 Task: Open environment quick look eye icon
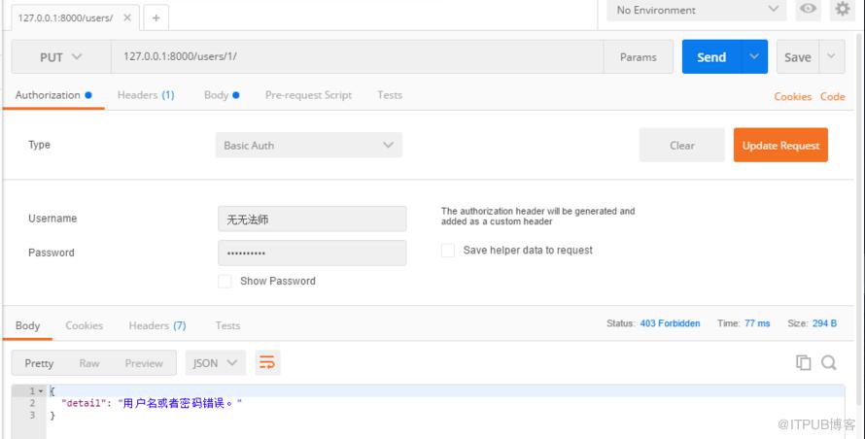808,9
